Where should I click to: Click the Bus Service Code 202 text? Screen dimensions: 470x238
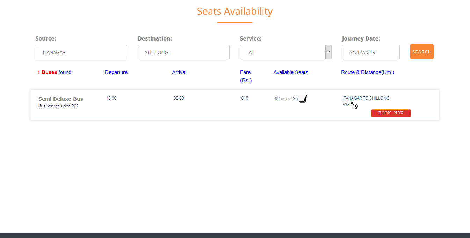pos(58,106)
